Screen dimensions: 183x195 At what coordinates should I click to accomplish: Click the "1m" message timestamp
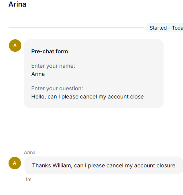click(28, 179)
